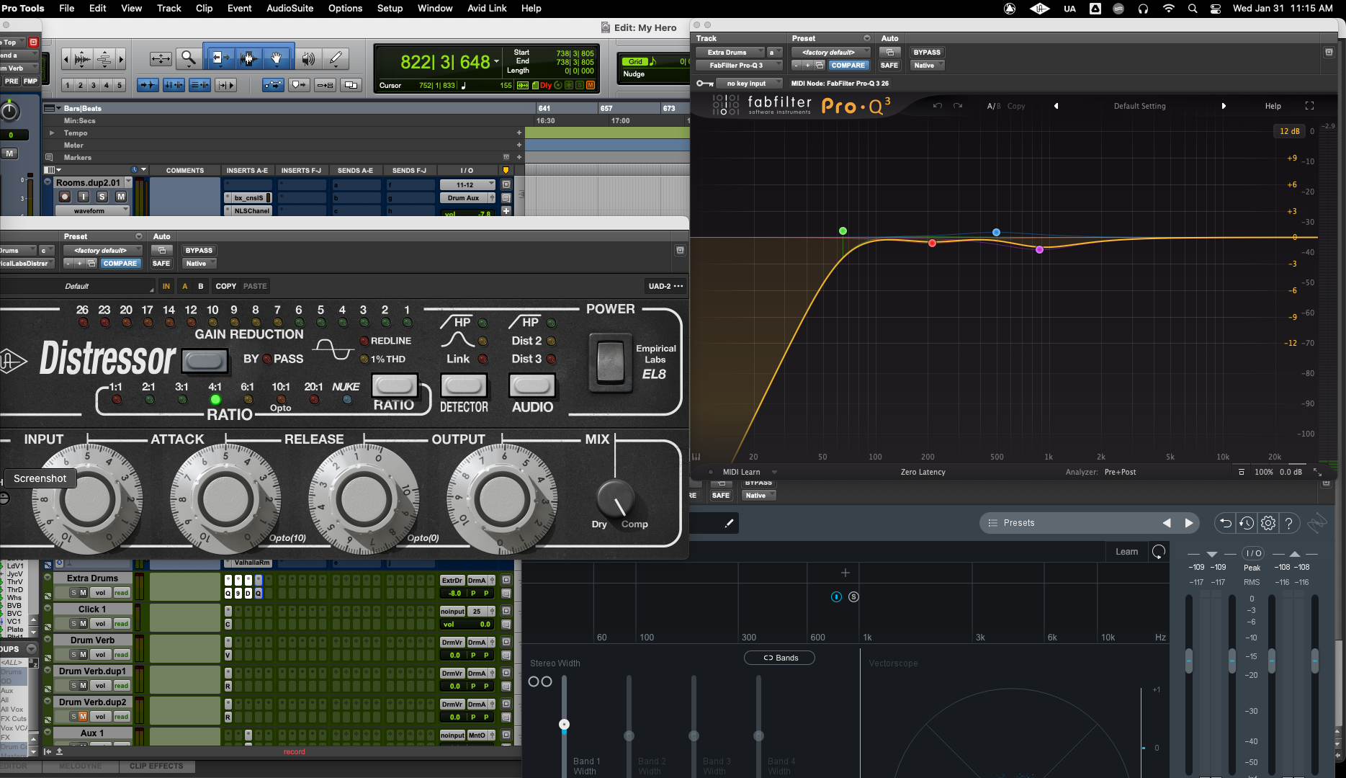Screen dimensions: 1346x778
Task: Select the Grabber hand tool
Action: 277,58
